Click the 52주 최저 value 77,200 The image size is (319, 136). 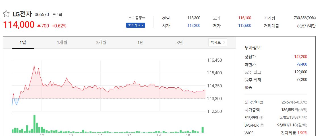coord(302,79)
